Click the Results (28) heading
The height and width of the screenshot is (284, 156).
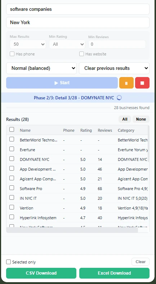(17, 120)
